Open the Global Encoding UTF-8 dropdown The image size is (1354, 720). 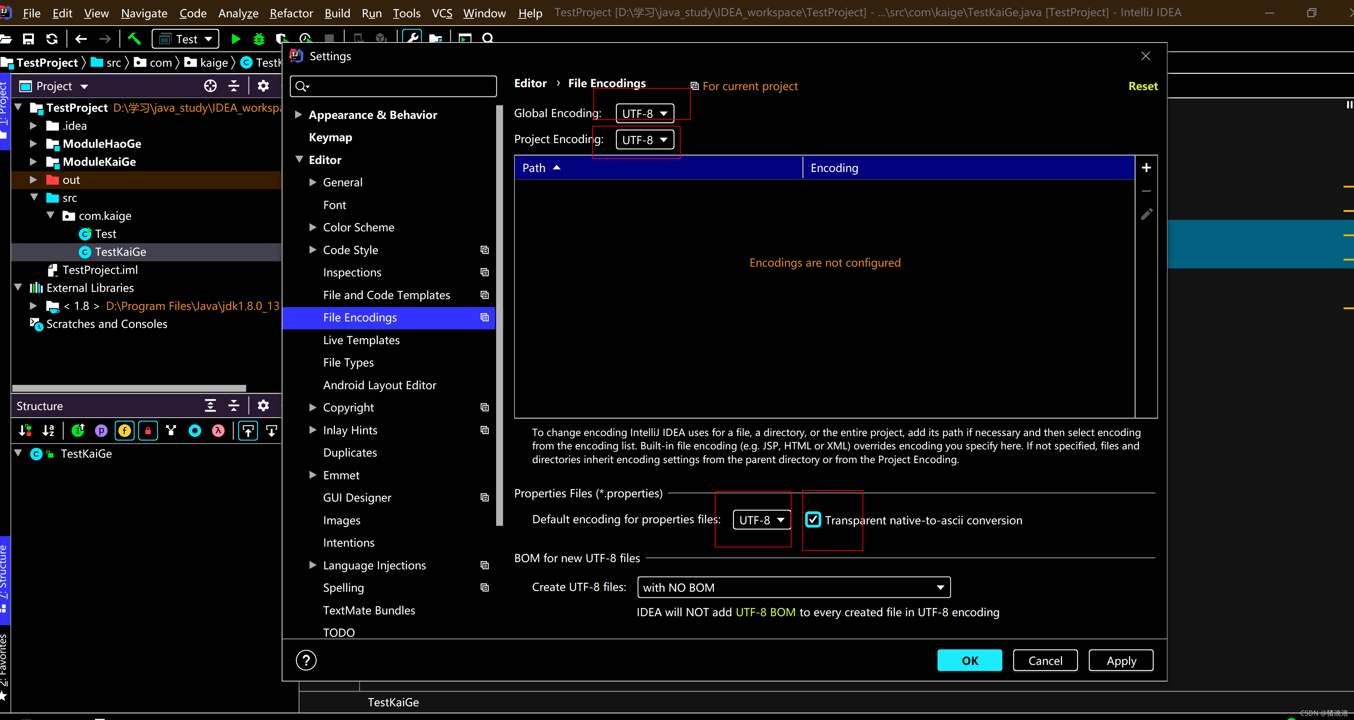tap(645, 114)
